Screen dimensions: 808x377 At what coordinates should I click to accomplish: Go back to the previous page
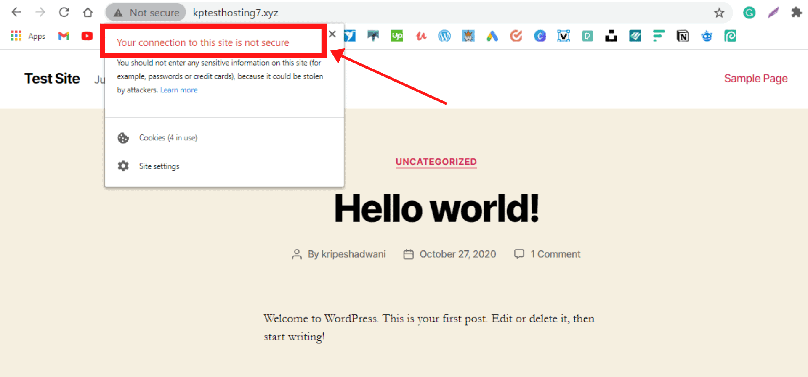(x=16, y=12)
